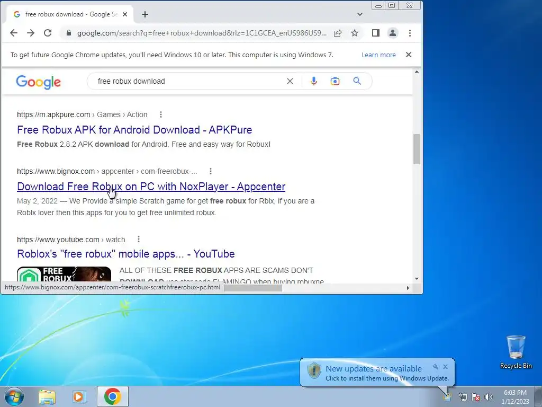This screenshot has height=407, width=542.
Task: Start voice search with microphone icon
Action: [313, 81]
